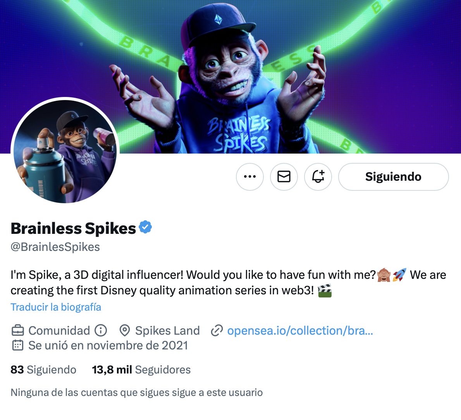Image resolution: width=461 pixels, height=420 pixels.
Task: Click the @BrainlesSpikes handle
Action: [x=55, y=247]
